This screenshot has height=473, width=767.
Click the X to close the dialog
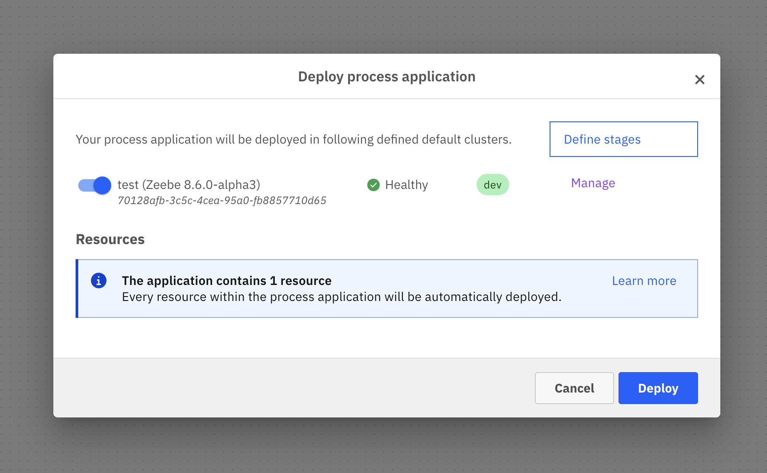[x=700, y=80]
